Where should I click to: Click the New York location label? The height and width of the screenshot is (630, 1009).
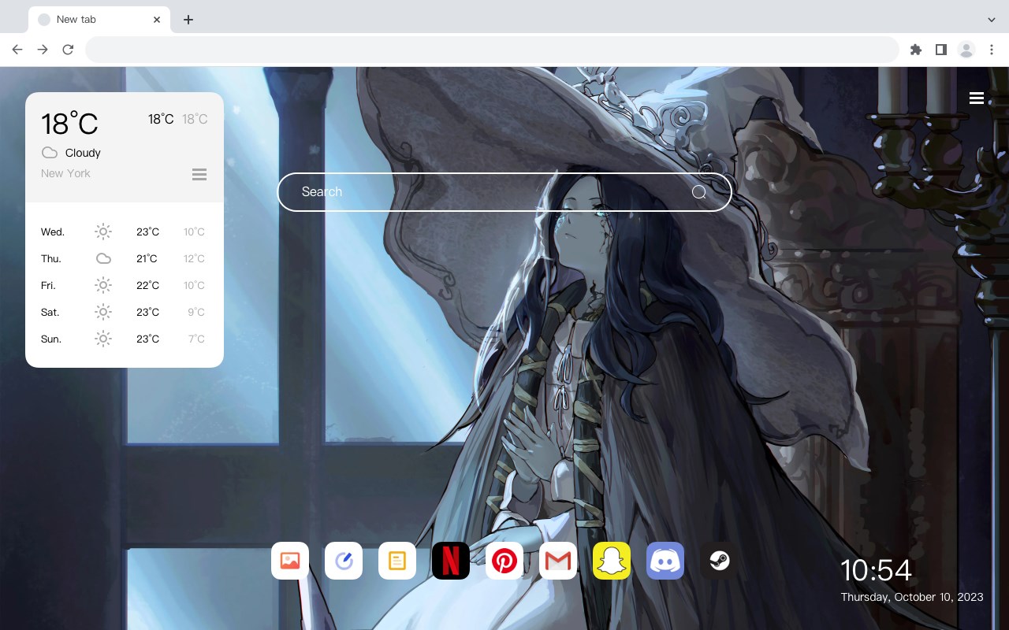[x=65, y=173]
